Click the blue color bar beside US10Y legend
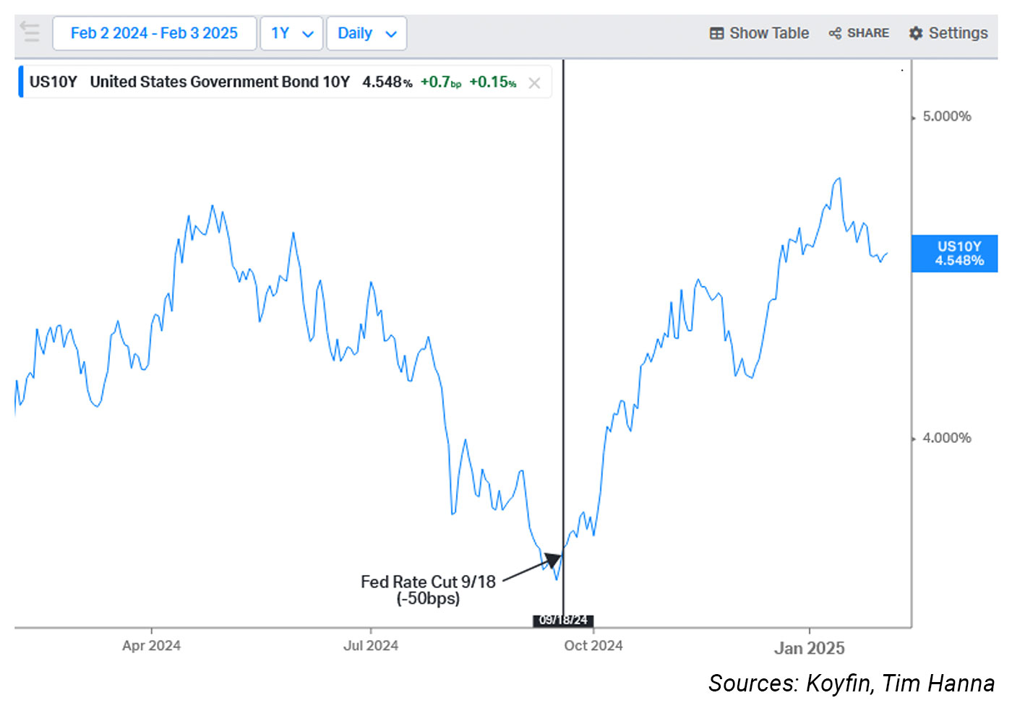 point(21,82)
